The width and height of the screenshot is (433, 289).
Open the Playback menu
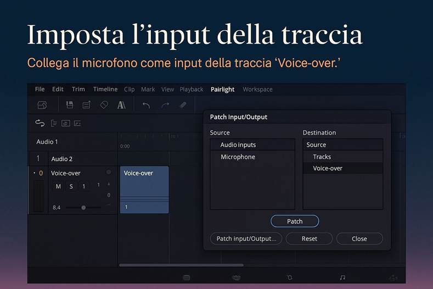tap(192, 90)
